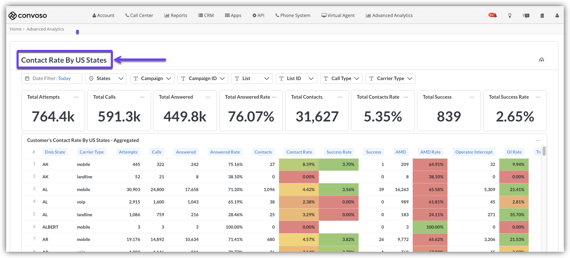570x258 pixels.
Task: Click the Date Filter Today field
Action: coord(52,79)
